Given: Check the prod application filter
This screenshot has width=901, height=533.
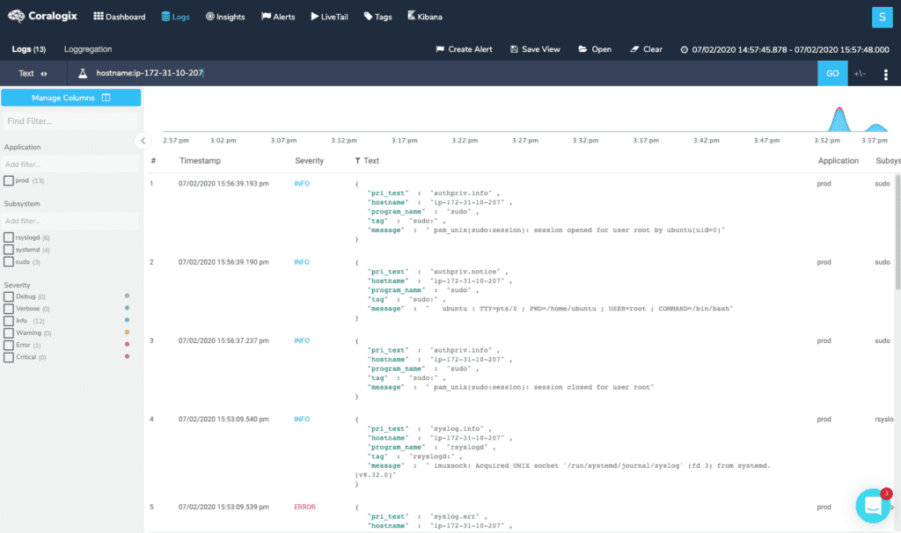Looking at the screenshot, I should 9,180.
